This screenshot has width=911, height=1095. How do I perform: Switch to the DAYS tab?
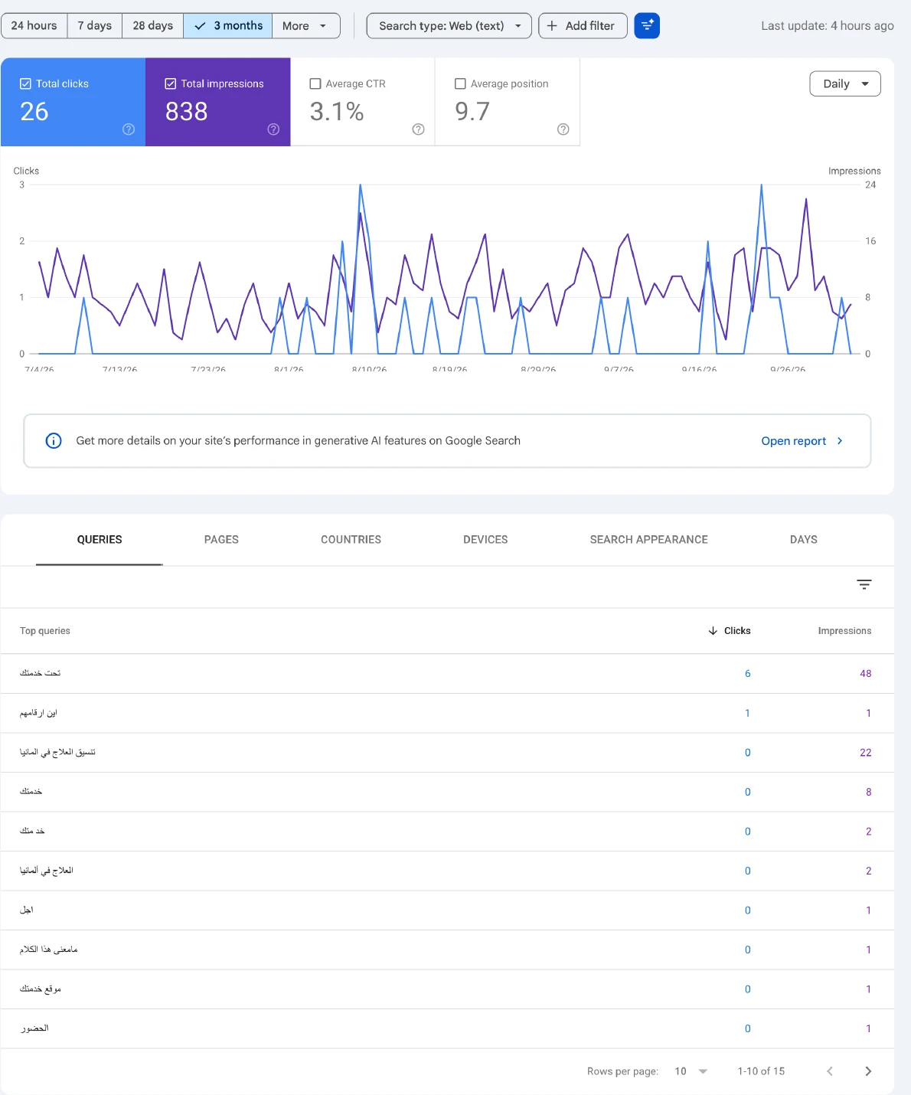pyautogui.click(x=804, y=540)
